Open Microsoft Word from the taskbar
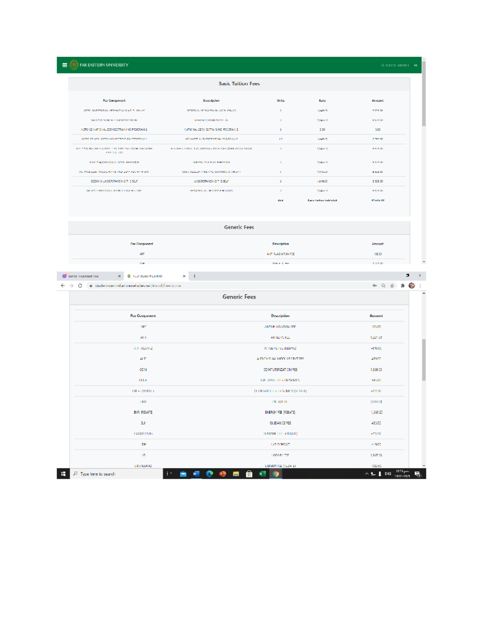The image size is (483, 625). pyautogui.click(x=196, y=474)
